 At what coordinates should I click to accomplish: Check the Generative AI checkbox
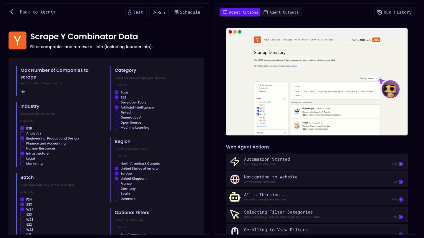click(117, 118)
